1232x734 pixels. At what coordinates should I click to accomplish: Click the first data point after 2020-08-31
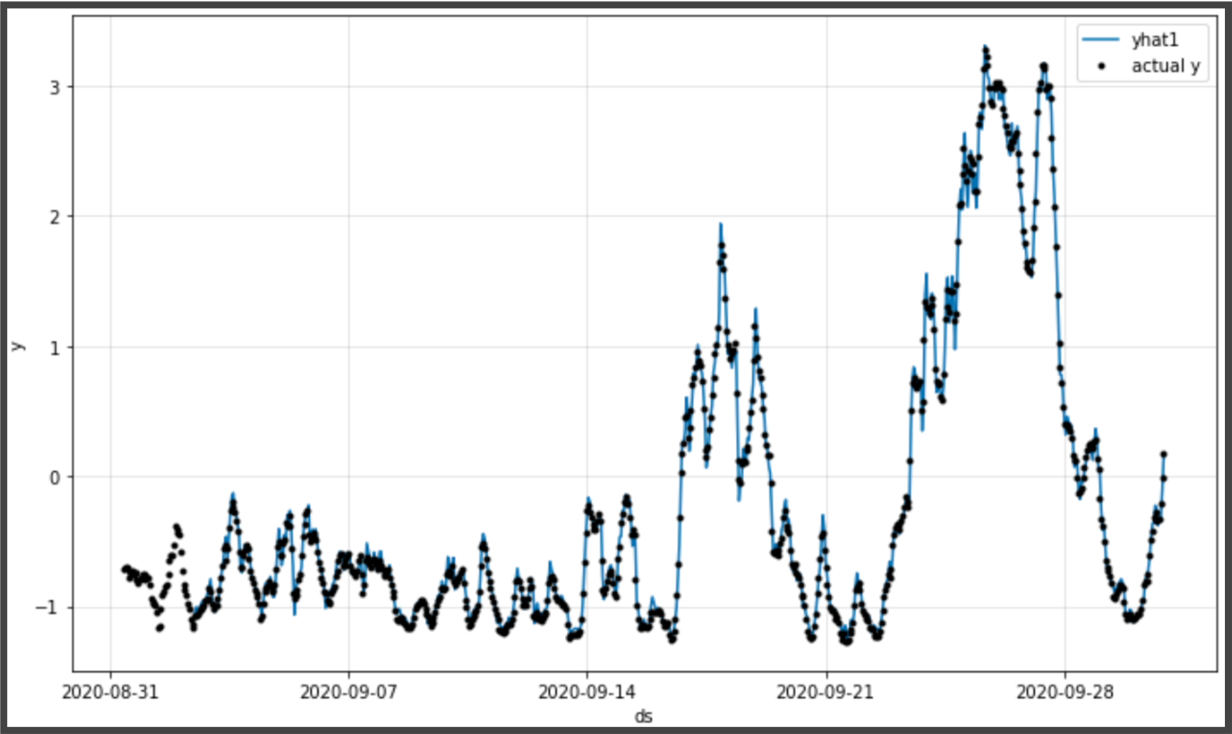pos(124,569)
